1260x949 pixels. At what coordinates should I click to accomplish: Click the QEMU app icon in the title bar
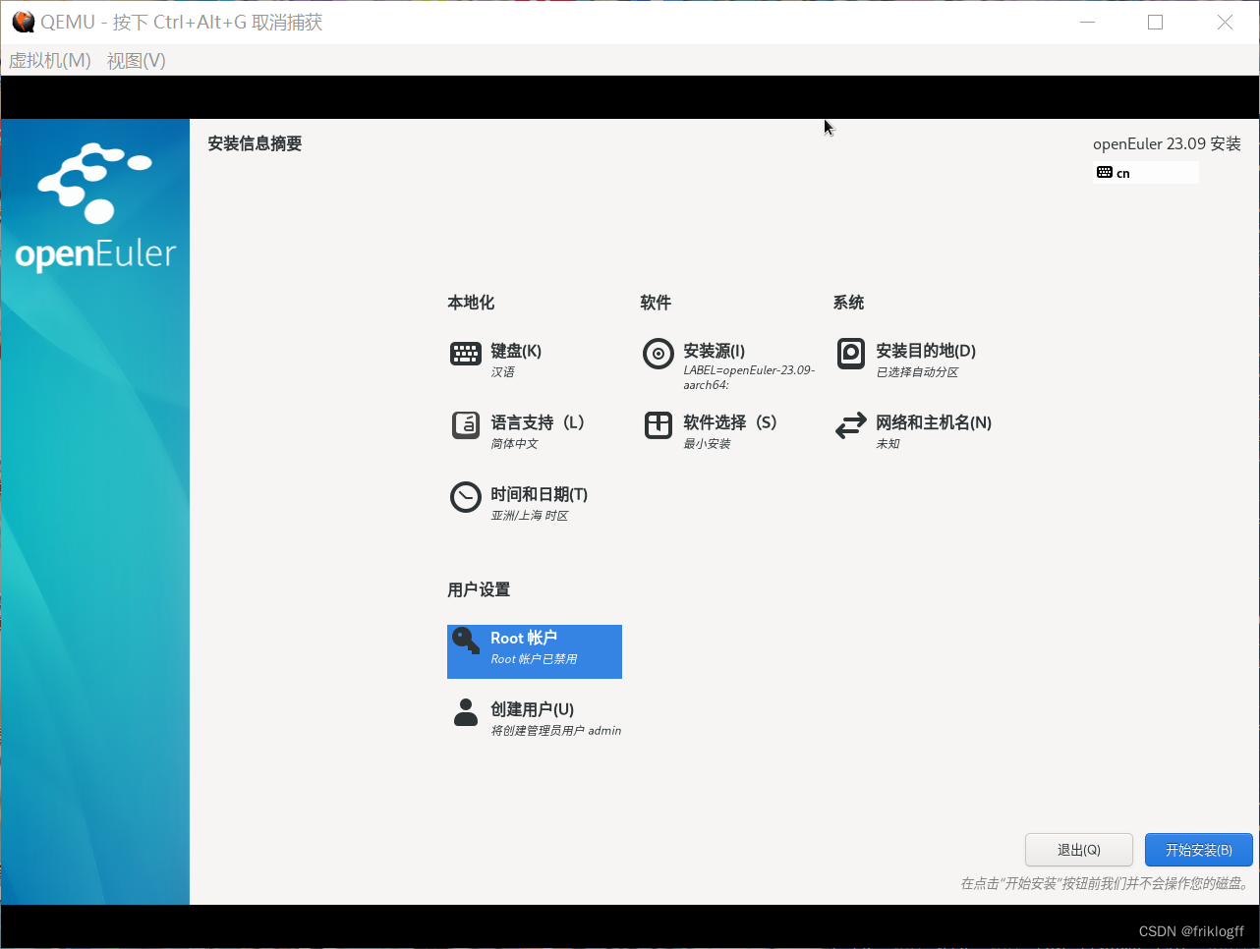pos(23,22)
